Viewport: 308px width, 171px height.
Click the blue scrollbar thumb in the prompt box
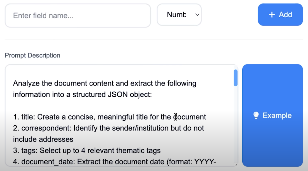point(236,78)
